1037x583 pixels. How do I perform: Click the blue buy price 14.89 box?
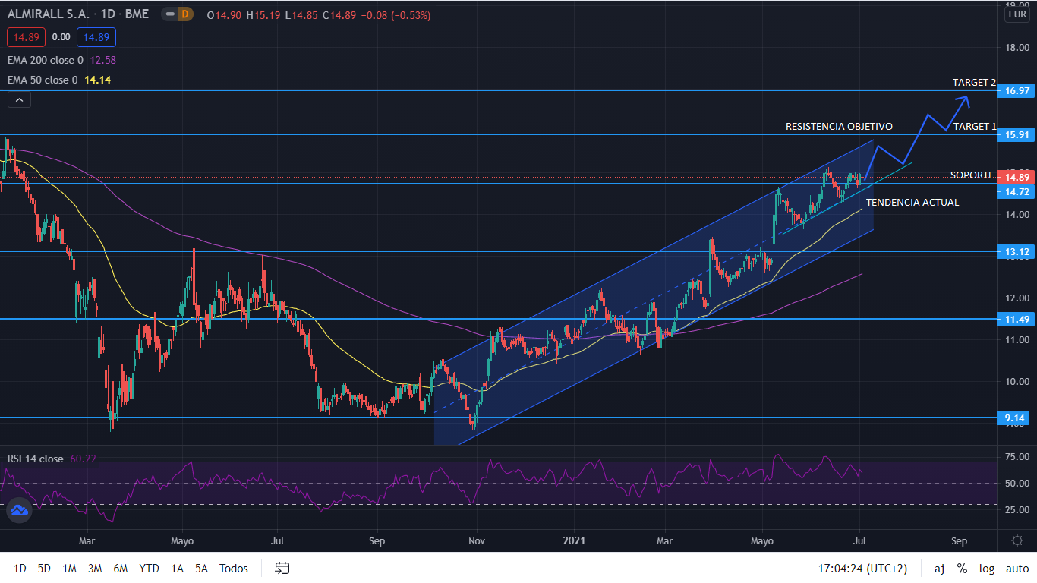click(x=96, y=36)
